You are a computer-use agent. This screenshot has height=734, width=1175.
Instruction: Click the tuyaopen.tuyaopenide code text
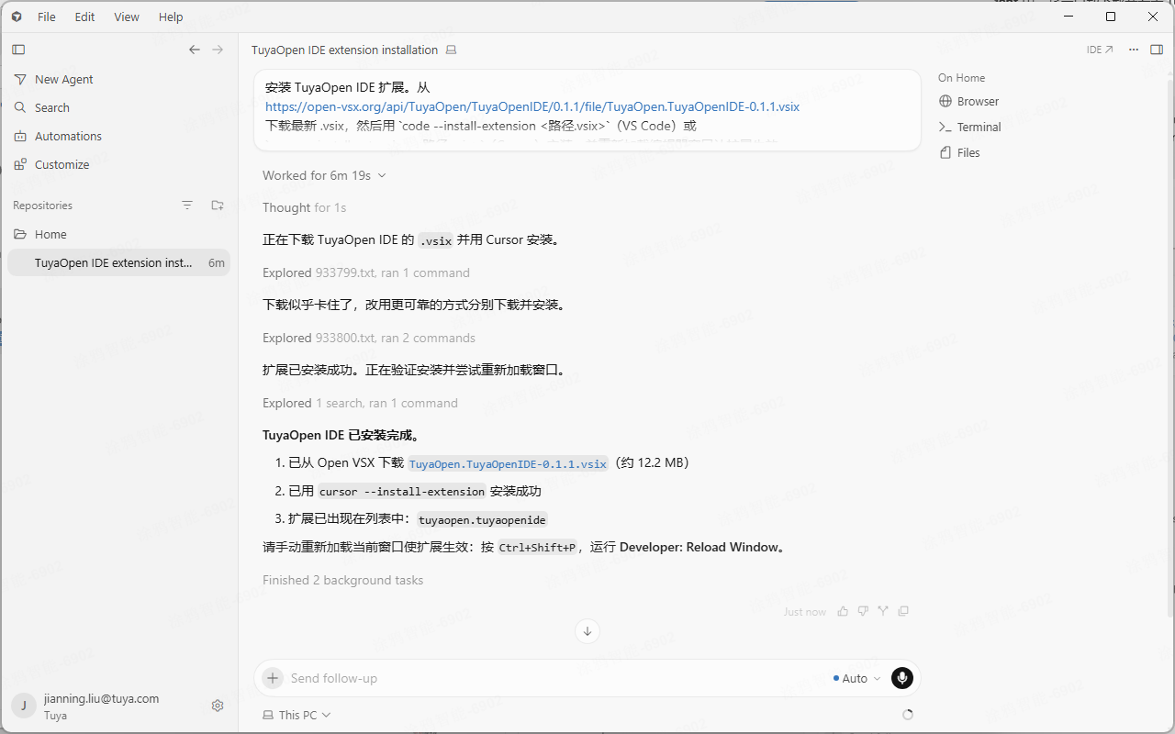482,520
